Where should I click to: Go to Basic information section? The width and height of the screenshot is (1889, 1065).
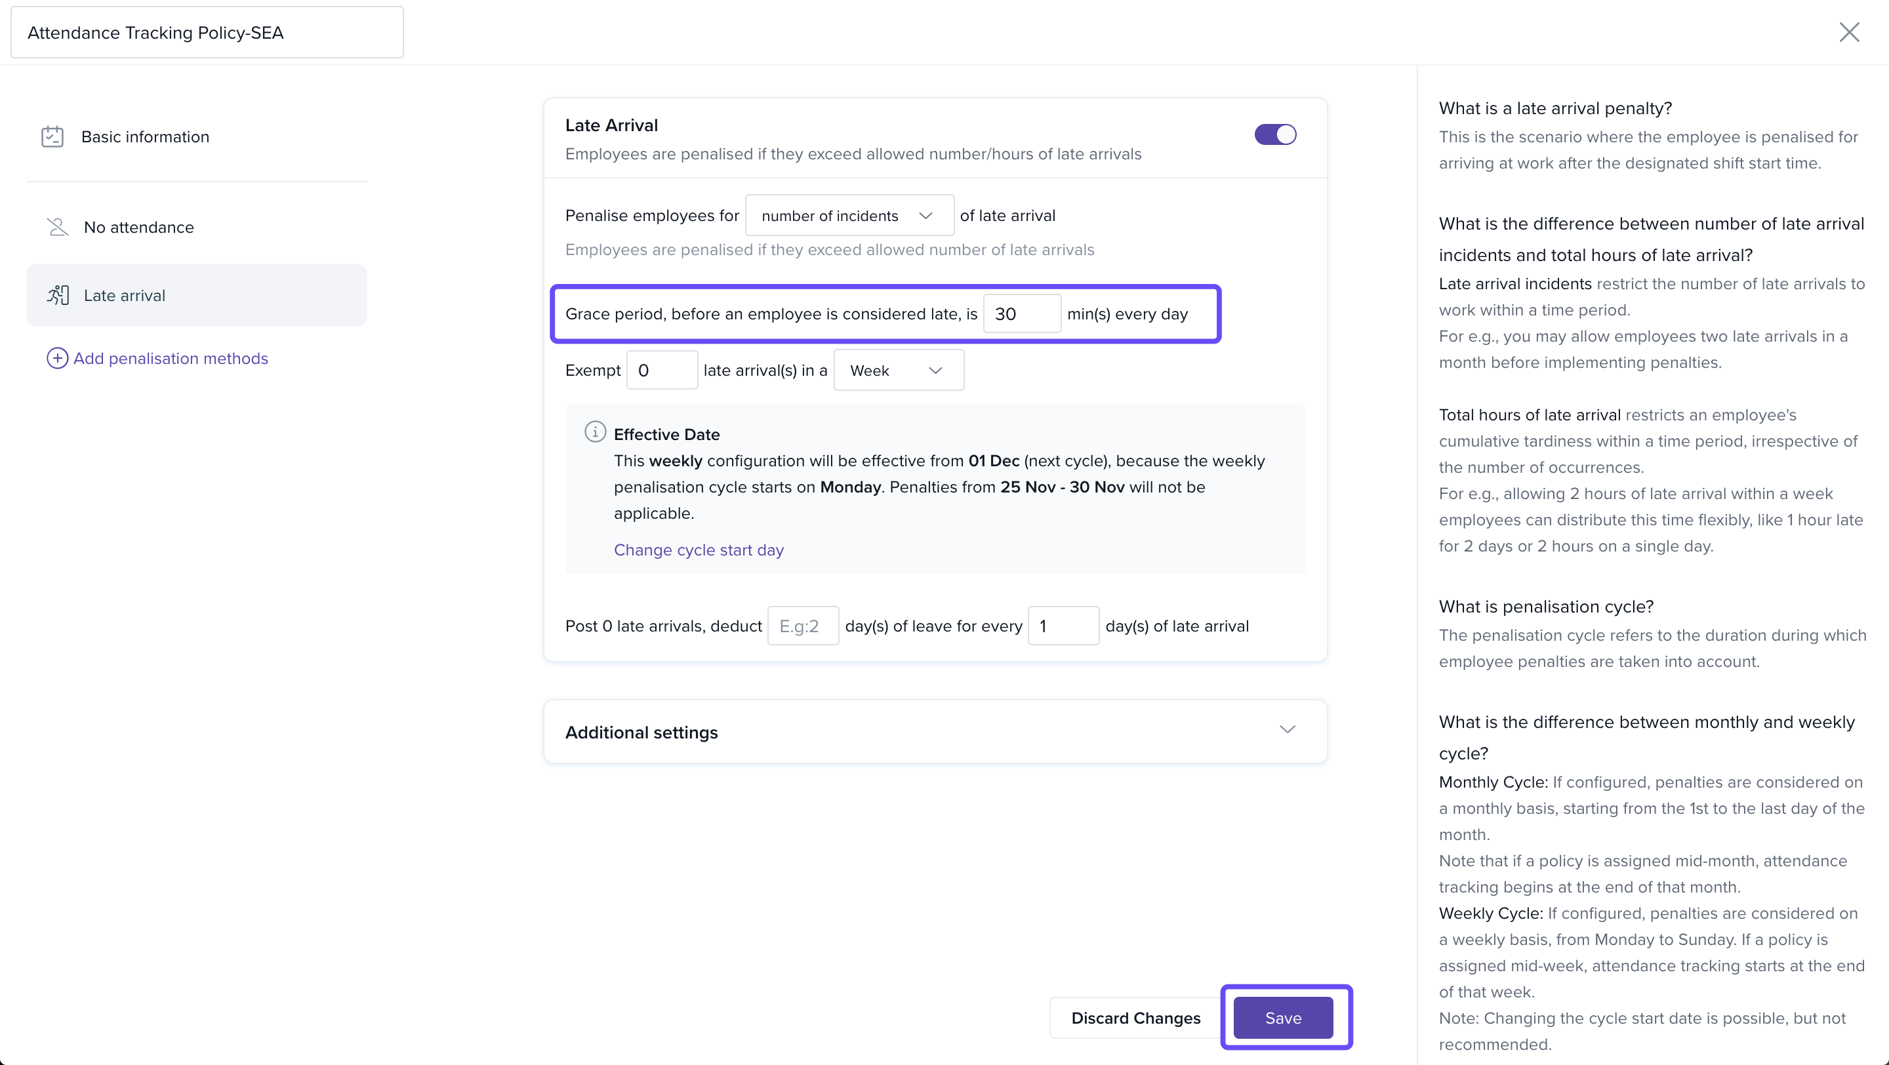click(145, 137)
